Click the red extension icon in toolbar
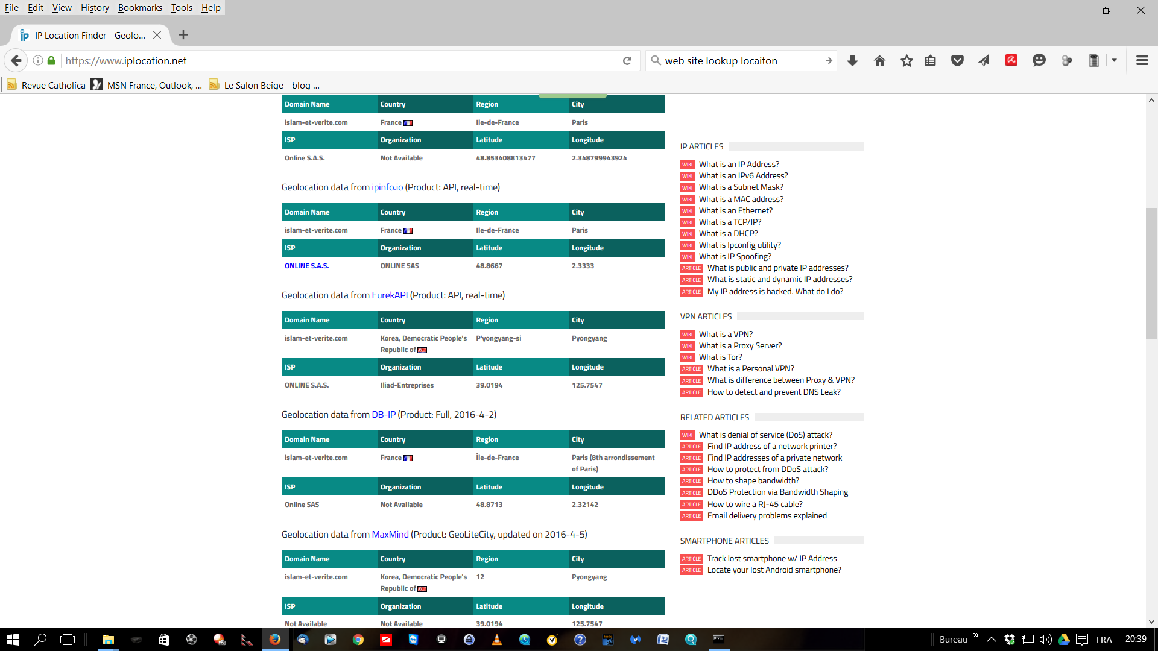Image resolution: width=1158 pixels, height=651 pixels. tap(1011, 60)
